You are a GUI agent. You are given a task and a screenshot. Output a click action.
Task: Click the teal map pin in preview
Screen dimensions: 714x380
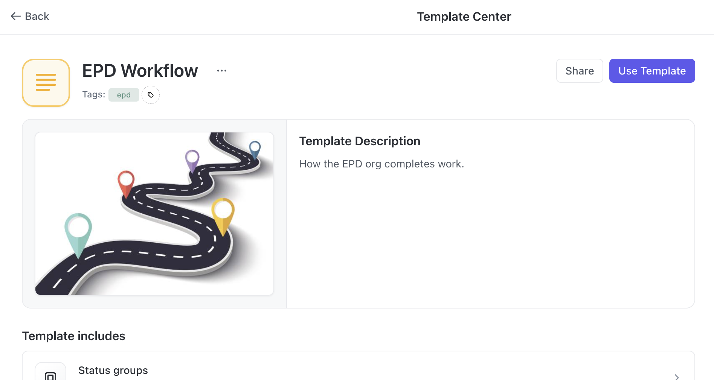pos(78,230)
